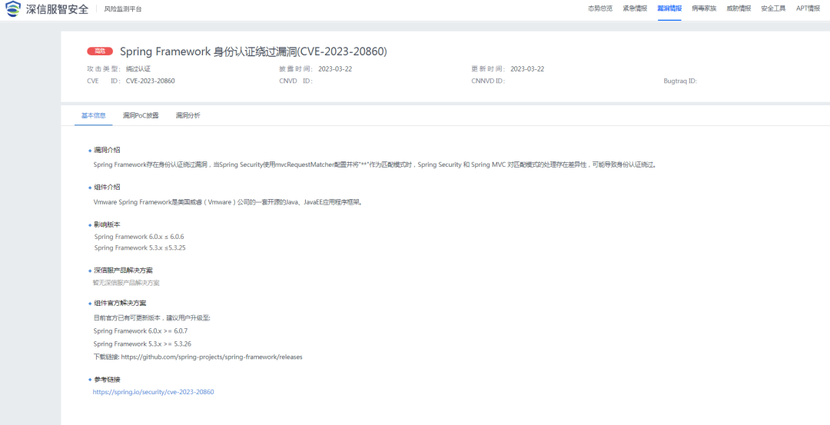Click the 风险监测平台 platform label

123,9
